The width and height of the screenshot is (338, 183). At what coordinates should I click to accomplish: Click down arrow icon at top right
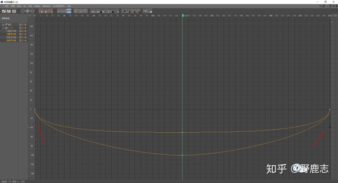336,6
